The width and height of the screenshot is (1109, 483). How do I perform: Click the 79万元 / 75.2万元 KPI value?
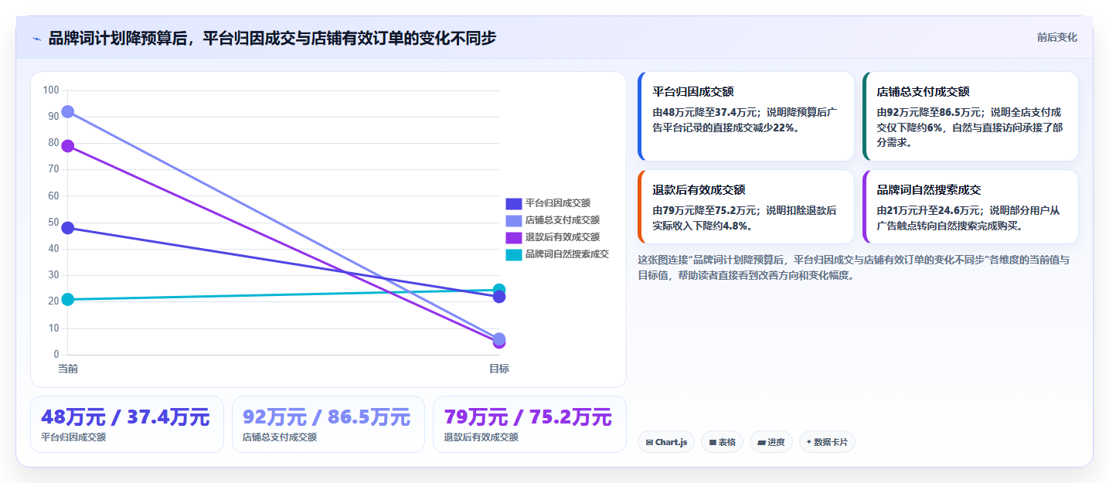[x=528, y=417]
